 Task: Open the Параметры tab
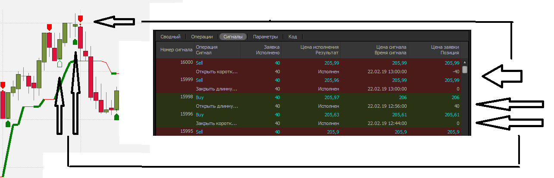[x=265, y=37]
